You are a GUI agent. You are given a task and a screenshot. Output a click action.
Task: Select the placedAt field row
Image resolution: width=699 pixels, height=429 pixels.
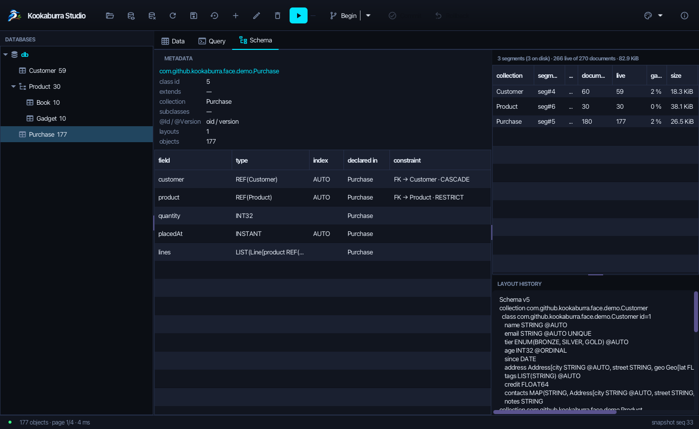323,234
